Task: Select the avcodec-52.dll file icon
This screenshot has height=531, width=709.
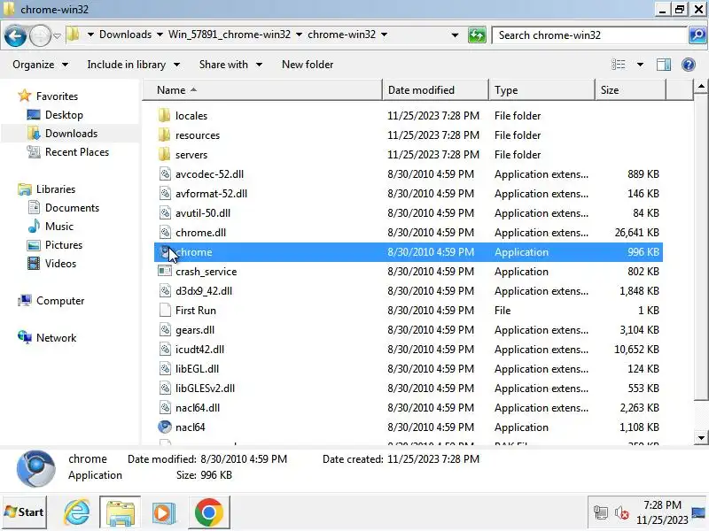Action: (165, 173)
